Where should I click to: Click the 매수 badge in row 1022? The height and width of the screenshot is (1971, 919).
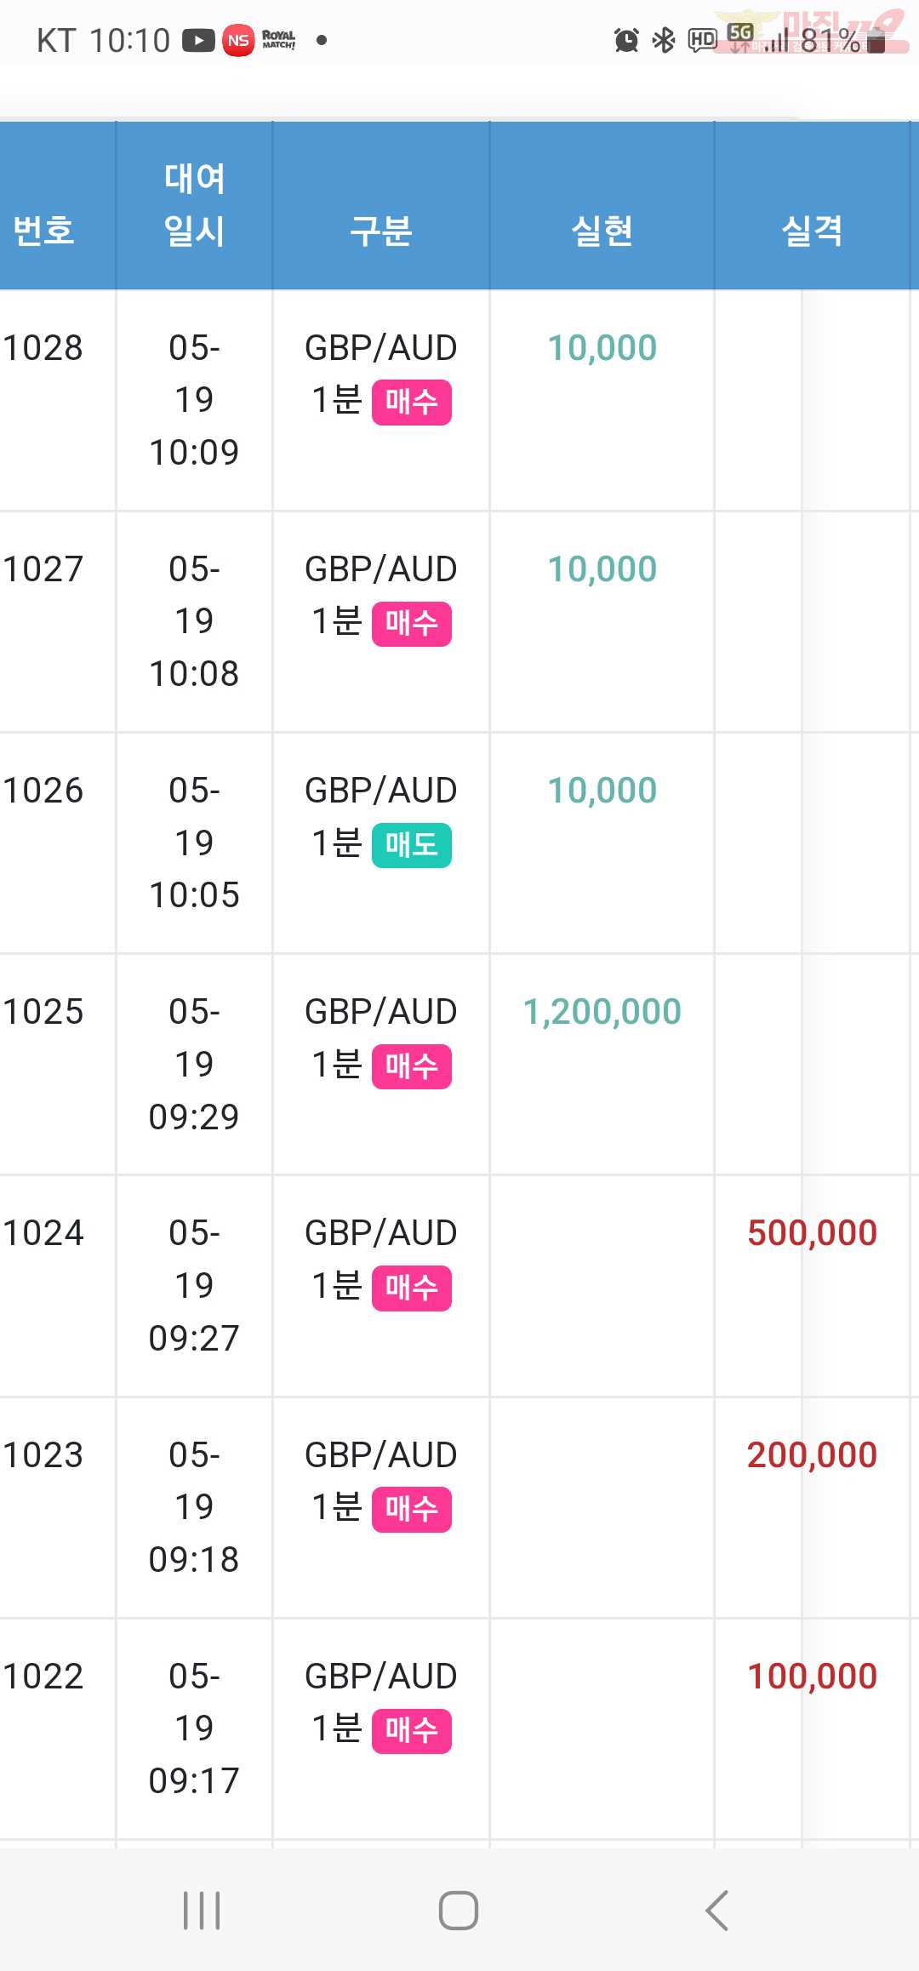coord(412,1732)
